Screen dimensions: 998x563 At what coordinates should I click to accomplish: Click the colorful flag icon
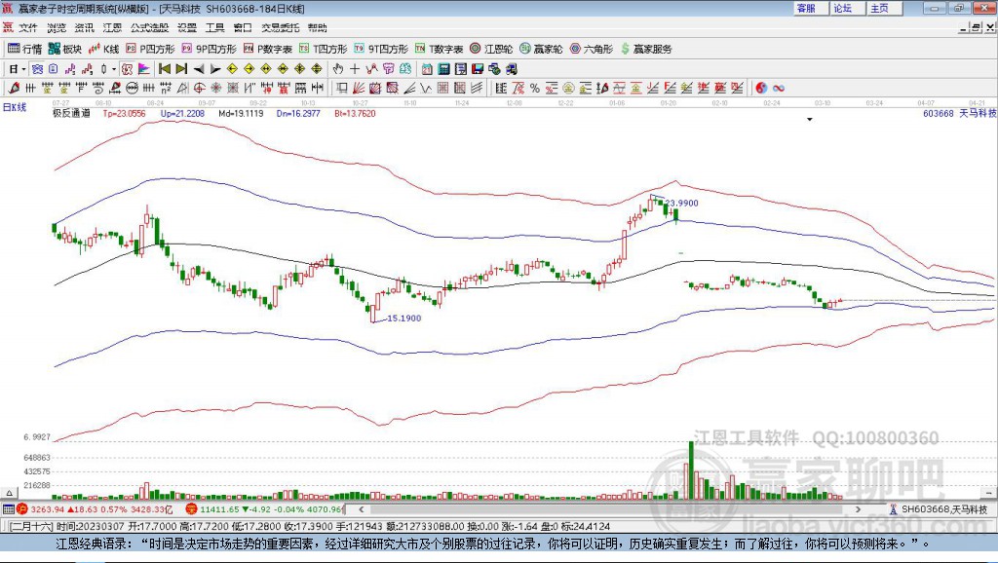tap(144, 69)
